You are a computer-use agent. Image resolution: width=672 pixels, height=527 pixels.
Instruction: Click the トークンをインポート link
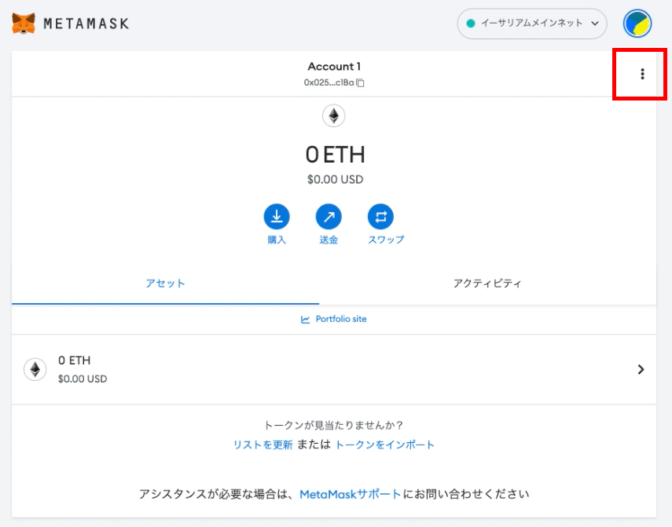384,445
